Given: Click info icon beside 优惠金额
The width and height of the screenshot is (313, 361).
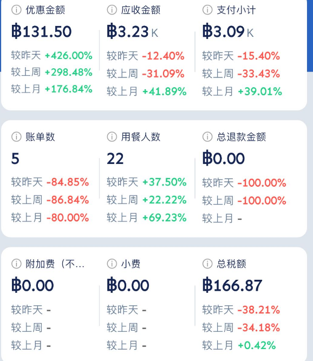Looking at the screenshot, I should pyautogui.click(x=16, y=10).
